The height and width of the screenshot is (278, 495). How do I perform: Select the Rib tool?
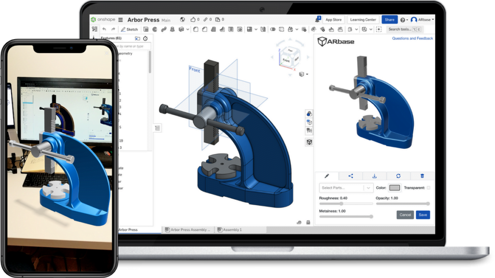222,29
